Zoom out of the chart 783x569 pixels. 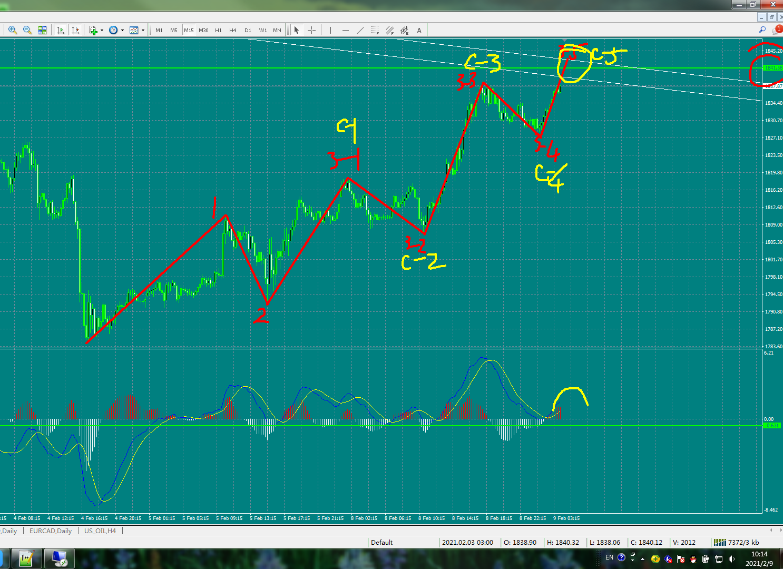click(27, 31)
